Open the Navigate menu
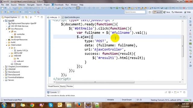 31,5
